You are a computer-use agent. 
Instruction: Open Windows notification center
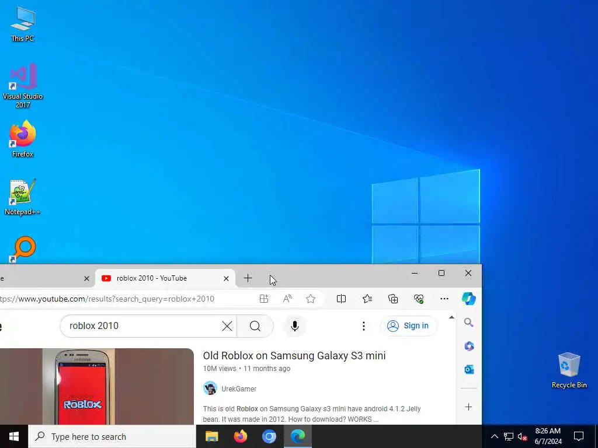pyautogui.click(x=579, y=436)
